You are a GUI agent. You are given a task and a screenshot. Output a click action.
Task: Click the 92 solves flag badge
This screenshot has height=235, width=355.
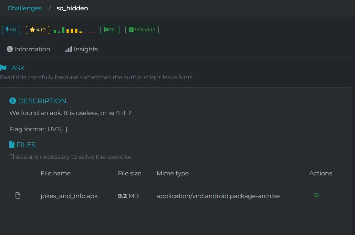pyautogui.click(x=110, y=30)
